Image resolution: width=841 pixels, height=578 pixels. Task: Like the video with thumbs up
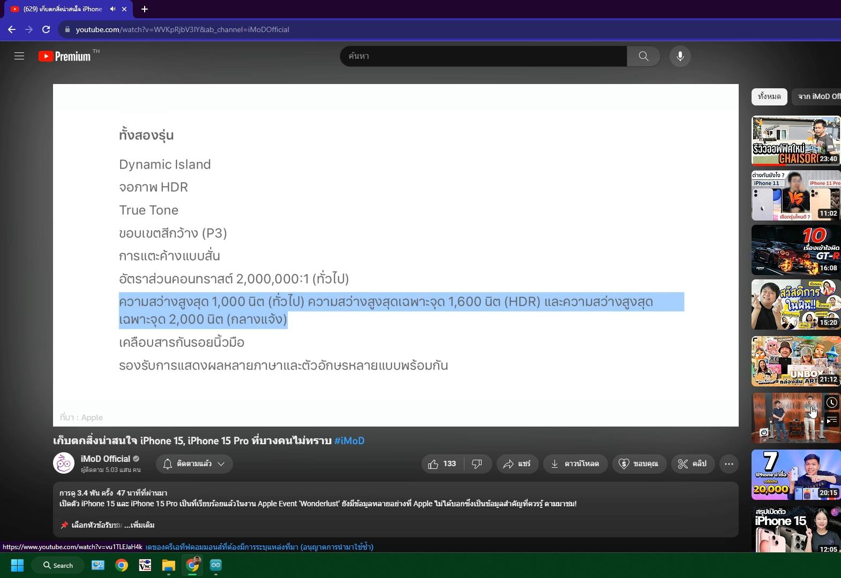click(442, 464)
